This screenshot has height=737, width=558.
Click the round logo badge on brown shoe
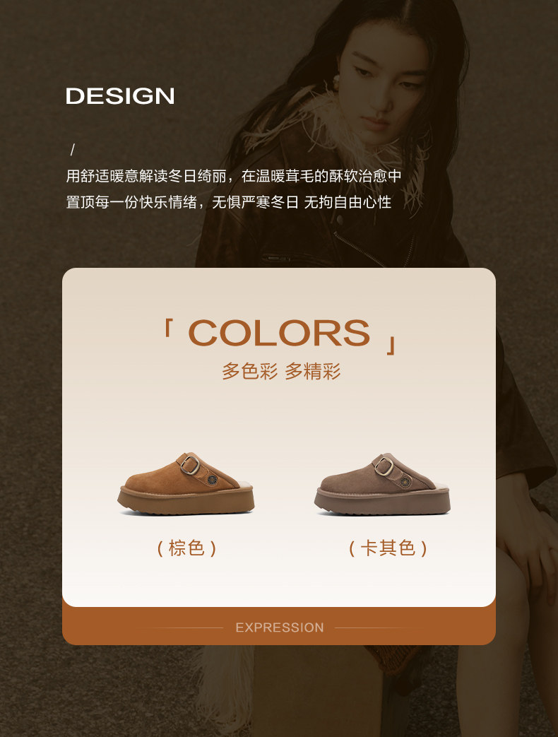pyautogui.click(x=213, y=480)
